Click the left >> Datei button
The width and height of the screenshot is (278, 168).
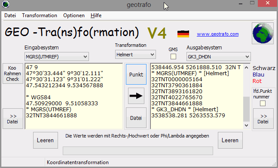point(13,119)
